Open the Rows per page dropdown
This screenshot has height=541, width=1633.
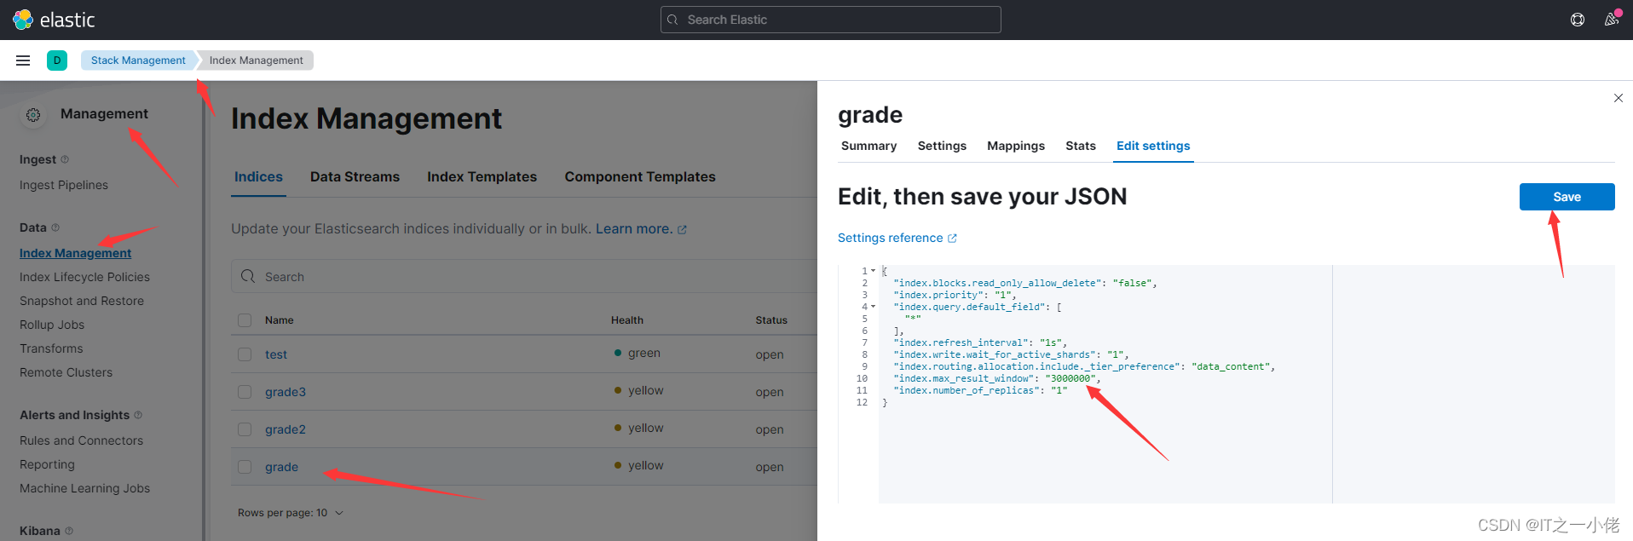point(291,513)
